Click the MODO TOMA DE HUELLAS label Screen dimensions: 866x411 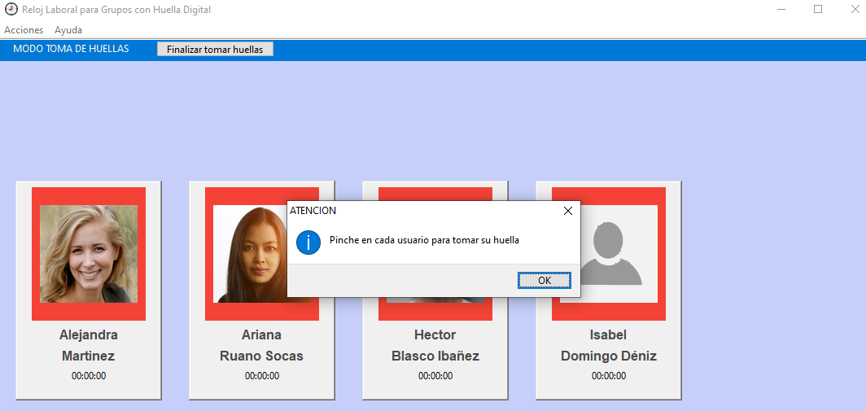coord(71,49)
